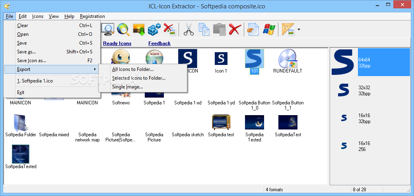
Task: Open the View menu
Action: click(54, 16)
